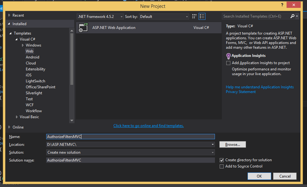Expand the Recent section
Viewport: 307px width, 187px height.
coord(9,15)
